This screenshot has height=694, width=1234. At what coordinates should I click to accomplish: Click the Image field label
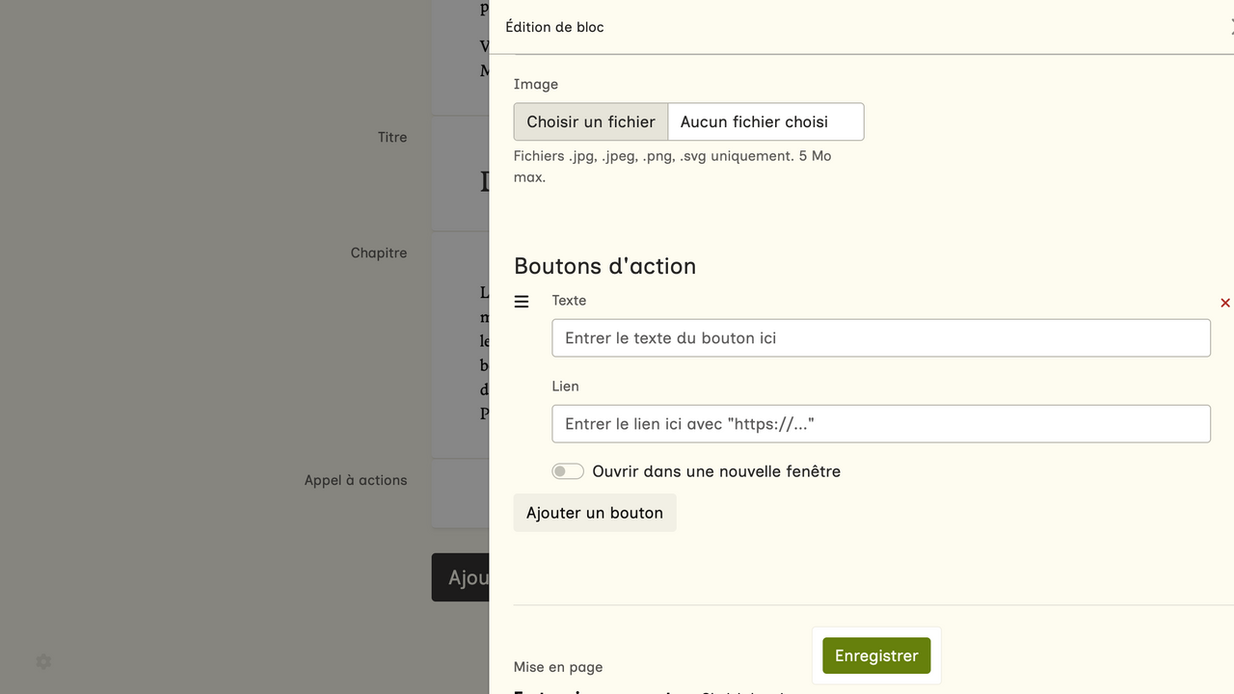[x=536, y=85]
